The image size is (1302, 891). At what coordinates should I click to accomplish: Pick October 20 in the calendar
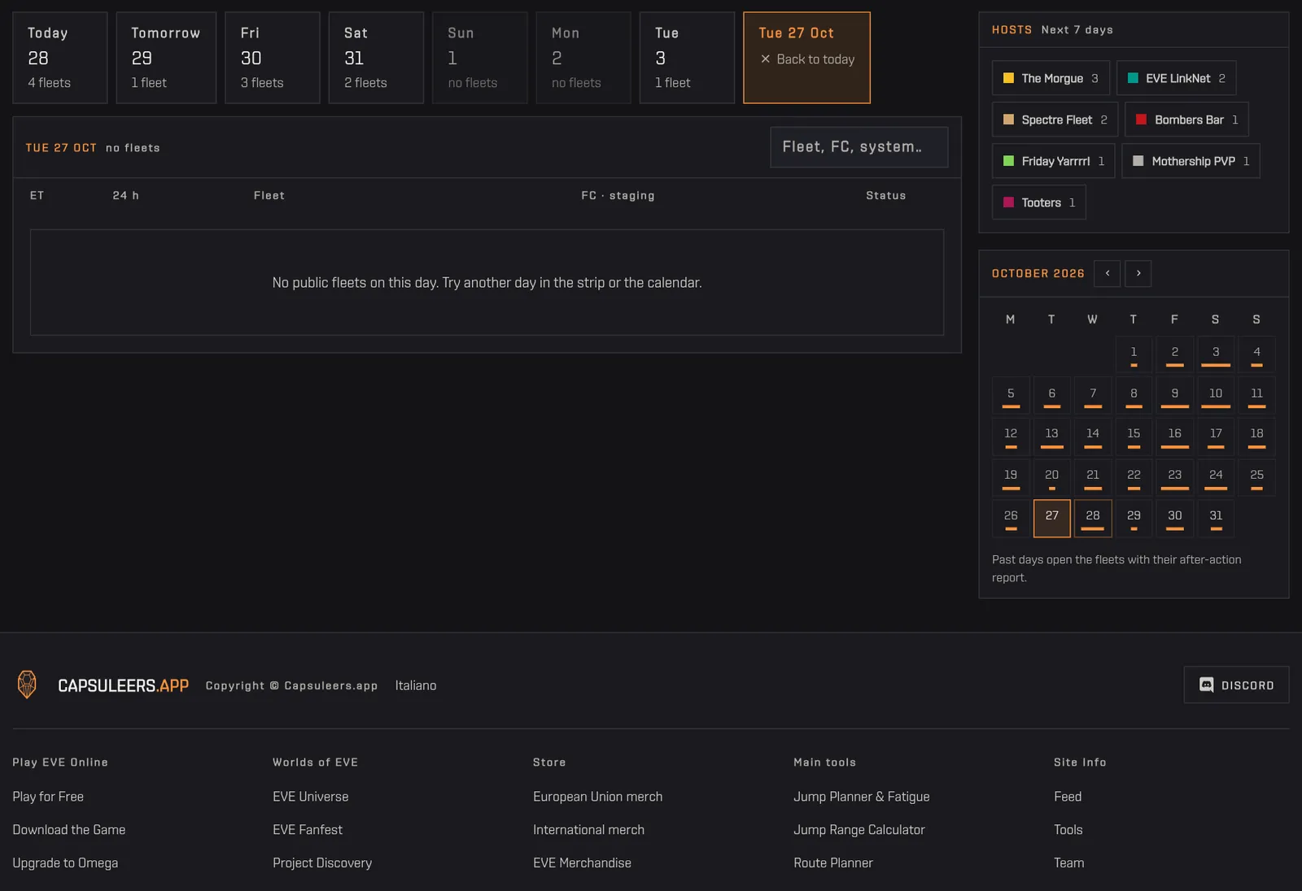(x=1051, y=477)
